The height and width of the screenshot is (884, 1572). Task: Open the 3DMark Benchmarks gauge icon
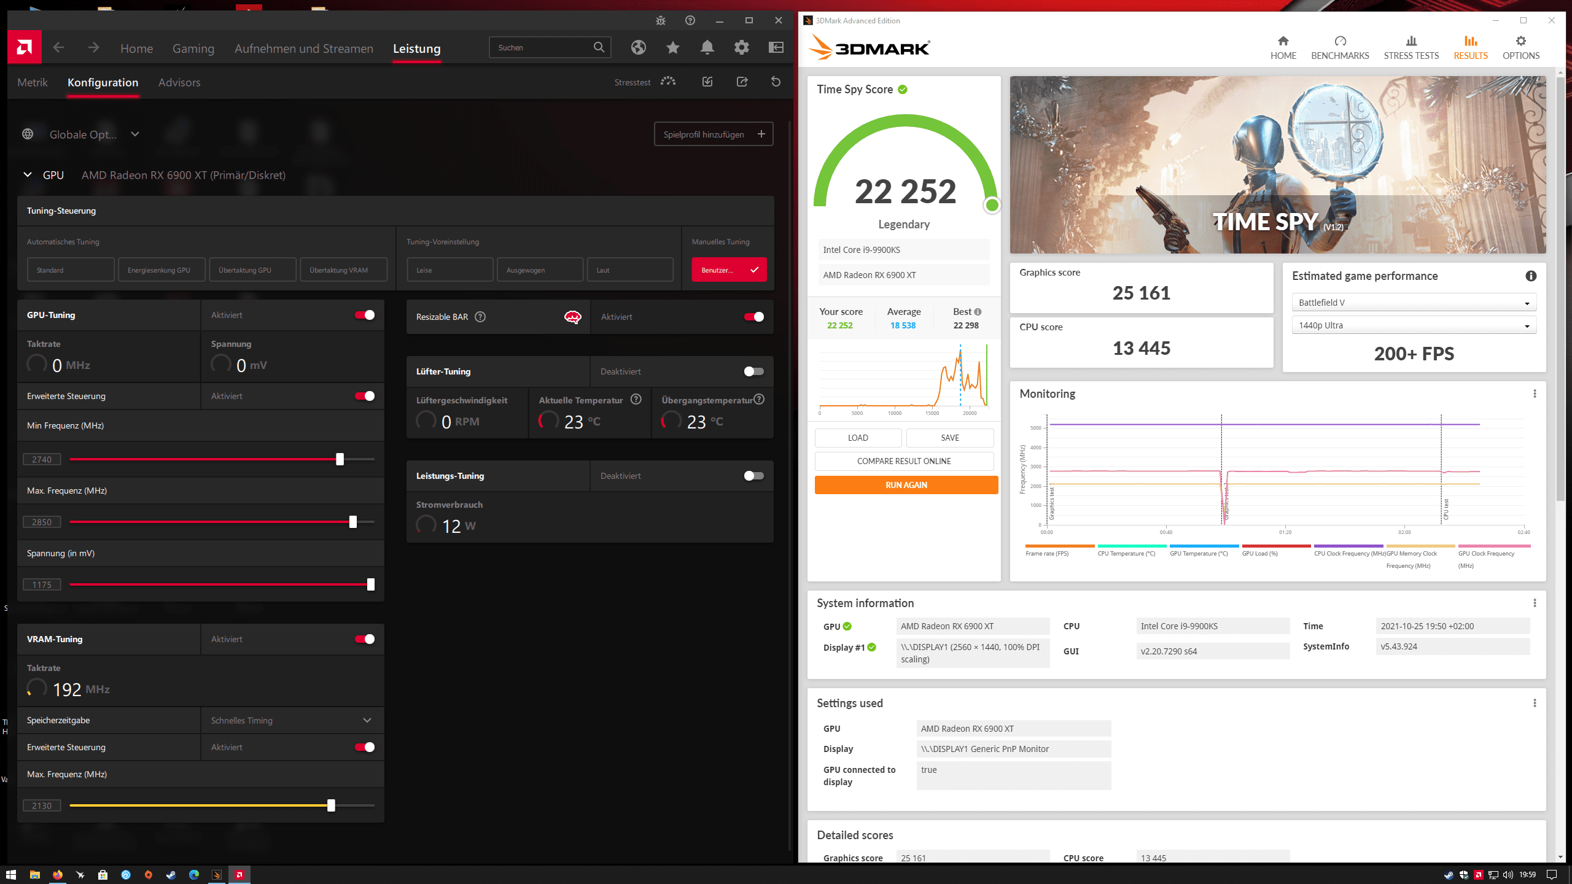tap(1340, 41)
